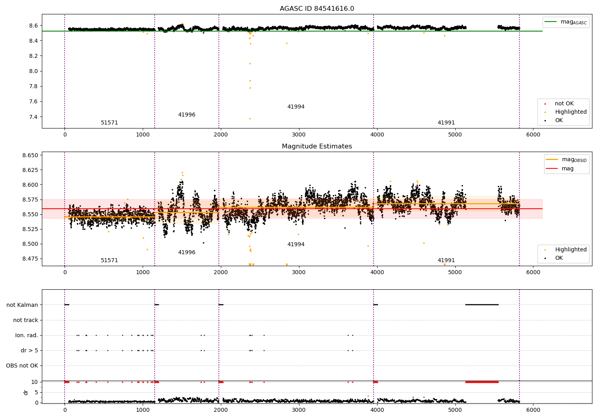Click the 8.0 tick label on top plot

[x=33, y=71]
